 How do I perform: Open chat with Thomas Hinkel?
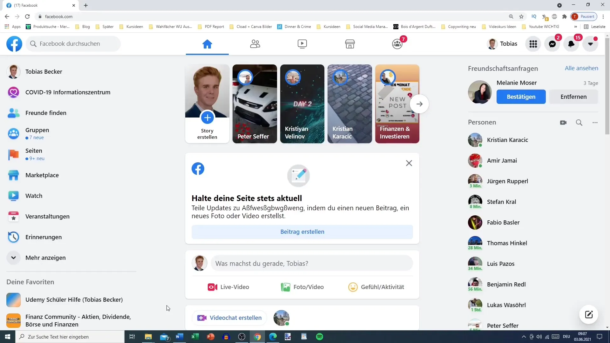pos(533,243)
